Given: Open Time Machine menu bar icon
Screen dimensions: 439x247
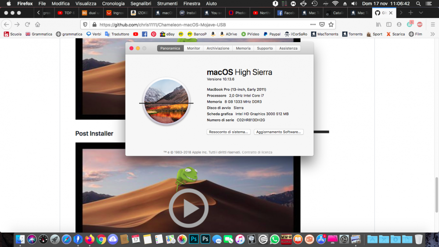Looking at the screenshot, I should [x=314, y=4].
